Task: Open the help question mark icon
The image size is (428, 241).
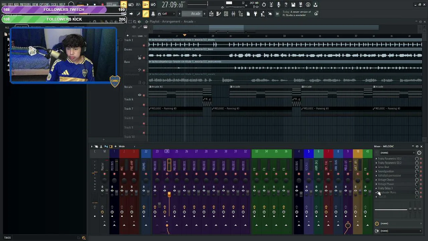Action: click(286, 5)
